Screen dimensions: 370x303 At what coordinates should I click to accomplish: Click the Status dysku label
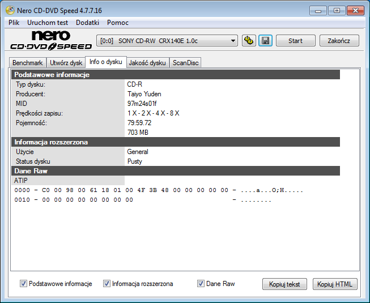point(33,161)
